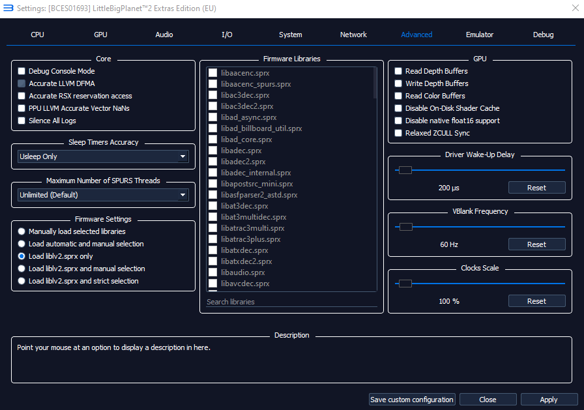The height and width of the screenshot is (410, 584).
Task: Click the VBlank Frequency slider handle
Action: pos(405,227)
